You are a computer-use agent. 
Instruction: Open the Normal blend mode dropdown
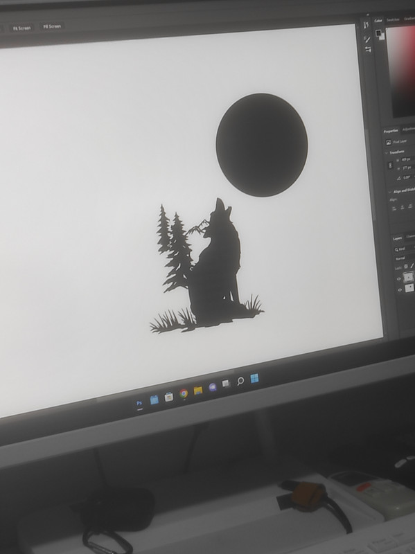pyautogui.click(x=405, y=258)
